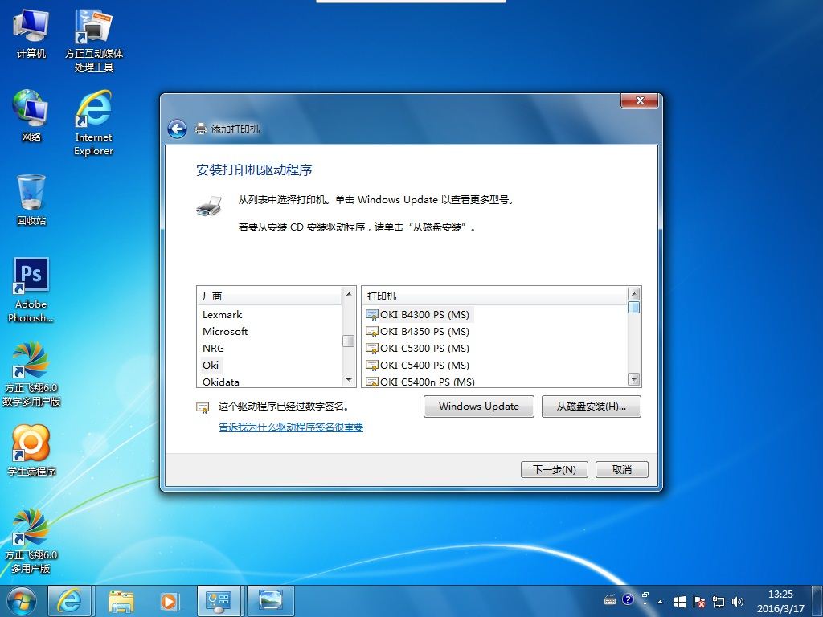This screenshot has height=617, width=823.
Task: Open Windows Media Player from taskbar
Action: tap(169, 601)
